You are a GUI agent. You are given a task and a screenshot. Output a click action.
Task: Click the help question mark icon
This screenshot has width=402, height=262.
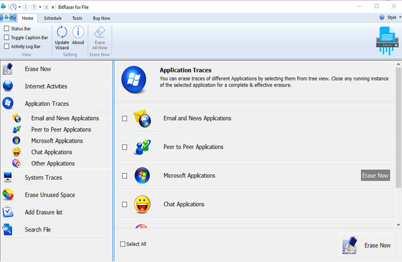pyautogui.click(x=34, y=7)
